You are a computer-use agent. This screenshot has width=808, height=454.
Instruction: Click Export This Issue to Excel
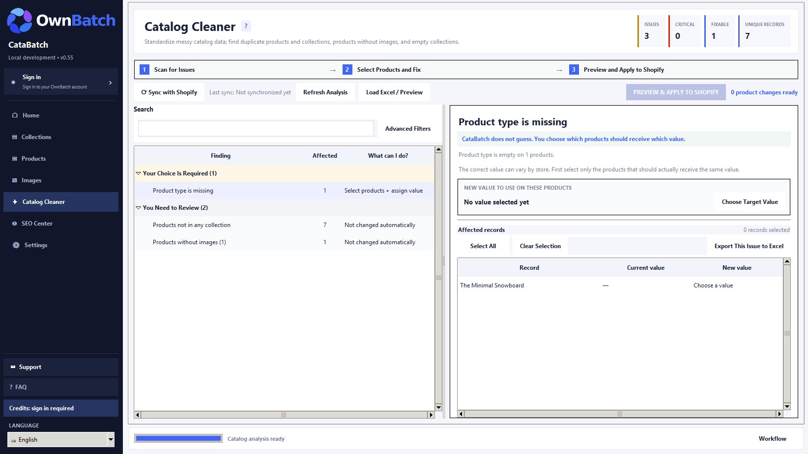click(x=749, y=246)
